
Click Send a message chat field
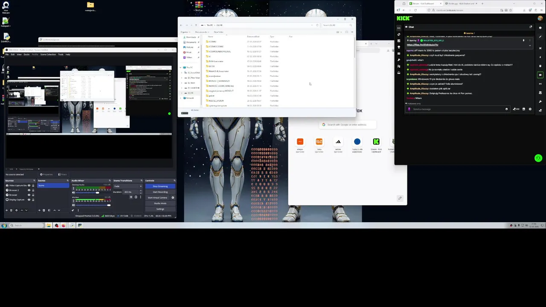click(458, 109)
